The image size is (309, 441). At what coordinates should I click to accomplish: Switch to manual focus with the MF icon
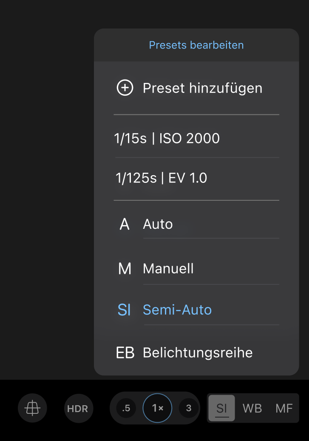tap(284, 408)
